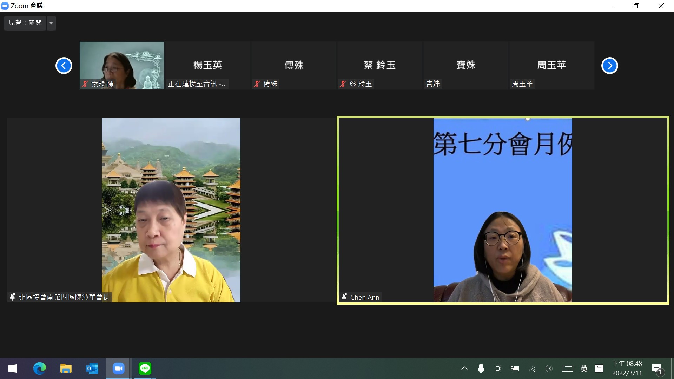Click the muted mic icon on 蔡鈴玉
The width and height of the screenshot is (674, 379).
click(x=343, y=84)
